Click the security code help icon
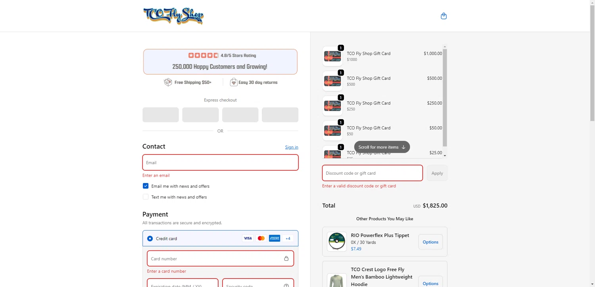 pyautogui.click(x=286, y=285)
